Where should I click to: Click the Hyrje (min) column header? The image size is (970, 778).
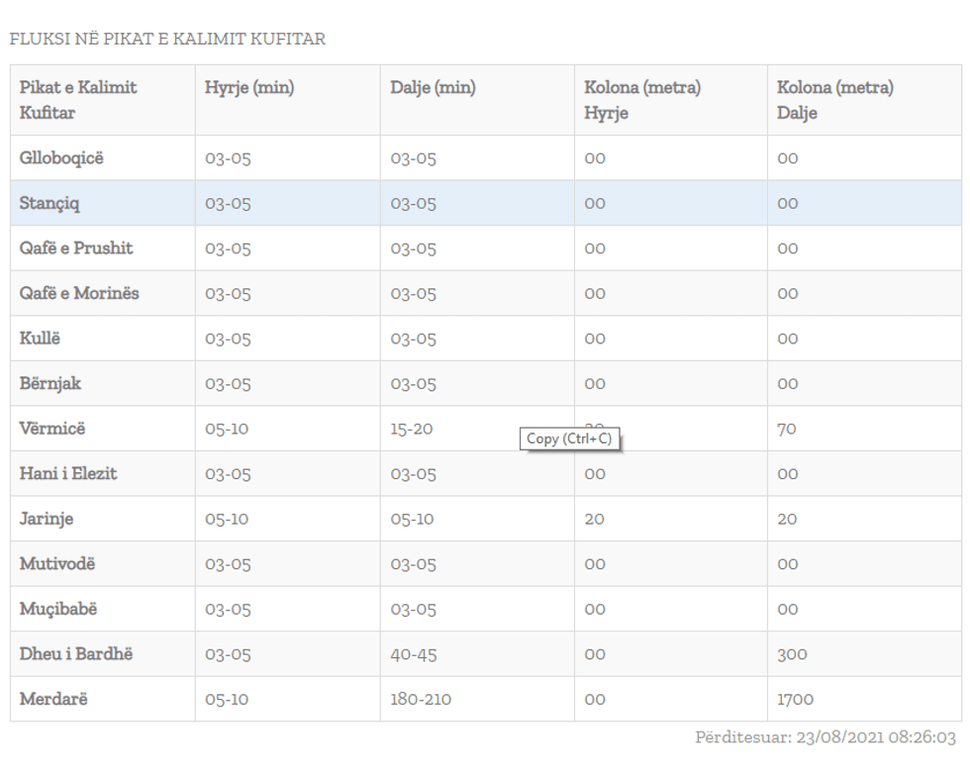tap(249, 88)
